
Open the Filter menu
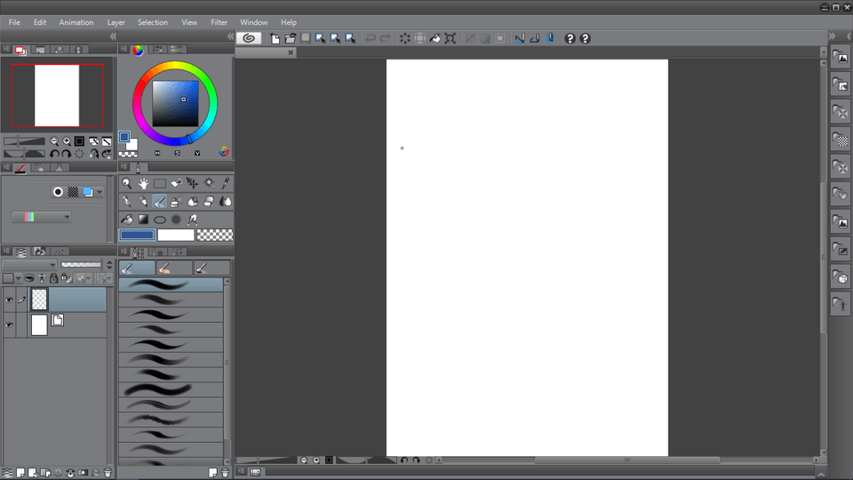[x=219, y=22]
